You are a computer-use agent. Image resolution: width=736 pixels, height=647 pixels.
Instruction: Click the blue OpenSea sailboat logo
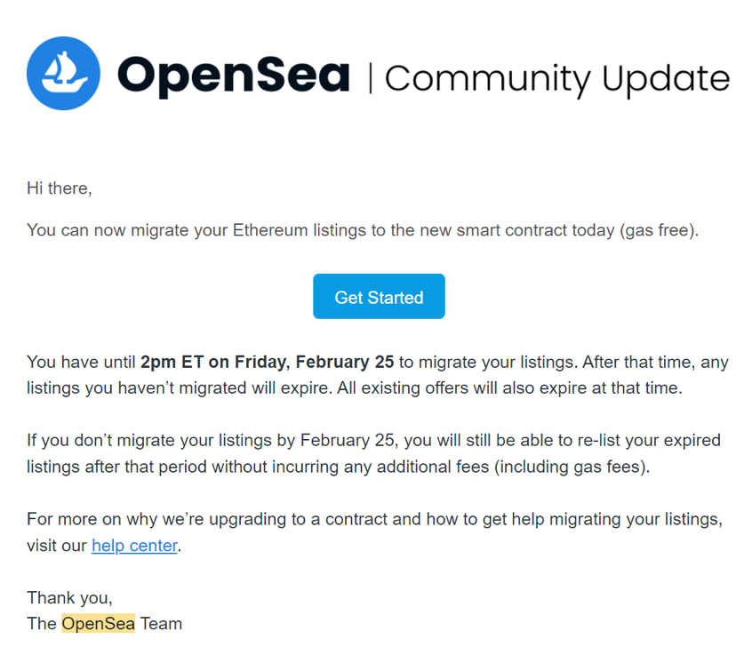pyautogui.click(x=63, y=74)
